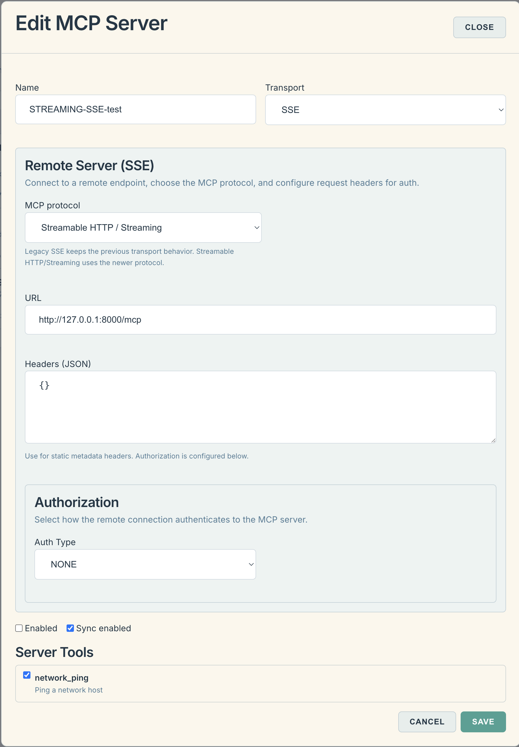Click the Remote Server (SSE) heading
The width and height of the screenshot is (519, 747).
pyautogui.click(x=90, y=165)
